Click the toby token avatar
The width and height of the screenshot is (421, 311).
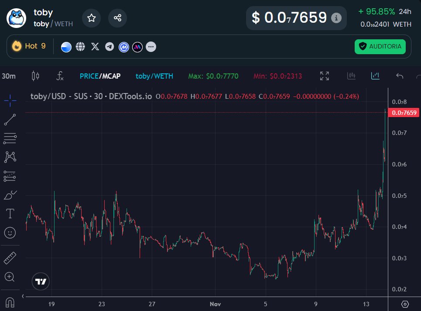[x=17, y=18]
